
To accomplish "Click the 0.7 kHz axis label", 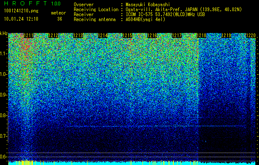I will pos(3,136).
